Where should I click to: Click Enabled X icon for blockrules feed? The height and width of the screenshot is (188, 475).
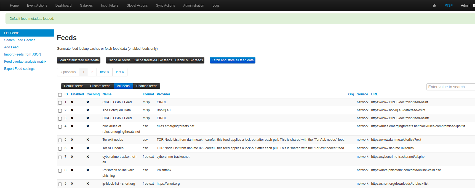(x=72, y=126)
